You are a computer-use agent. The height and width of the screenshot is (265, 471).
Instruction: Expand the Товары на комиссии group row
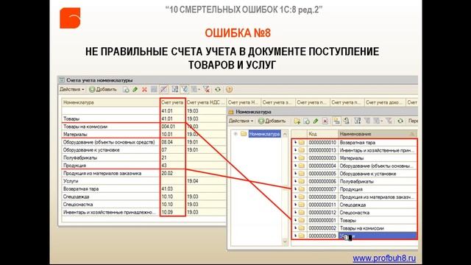pyautogui.click(x=295, y=228)
